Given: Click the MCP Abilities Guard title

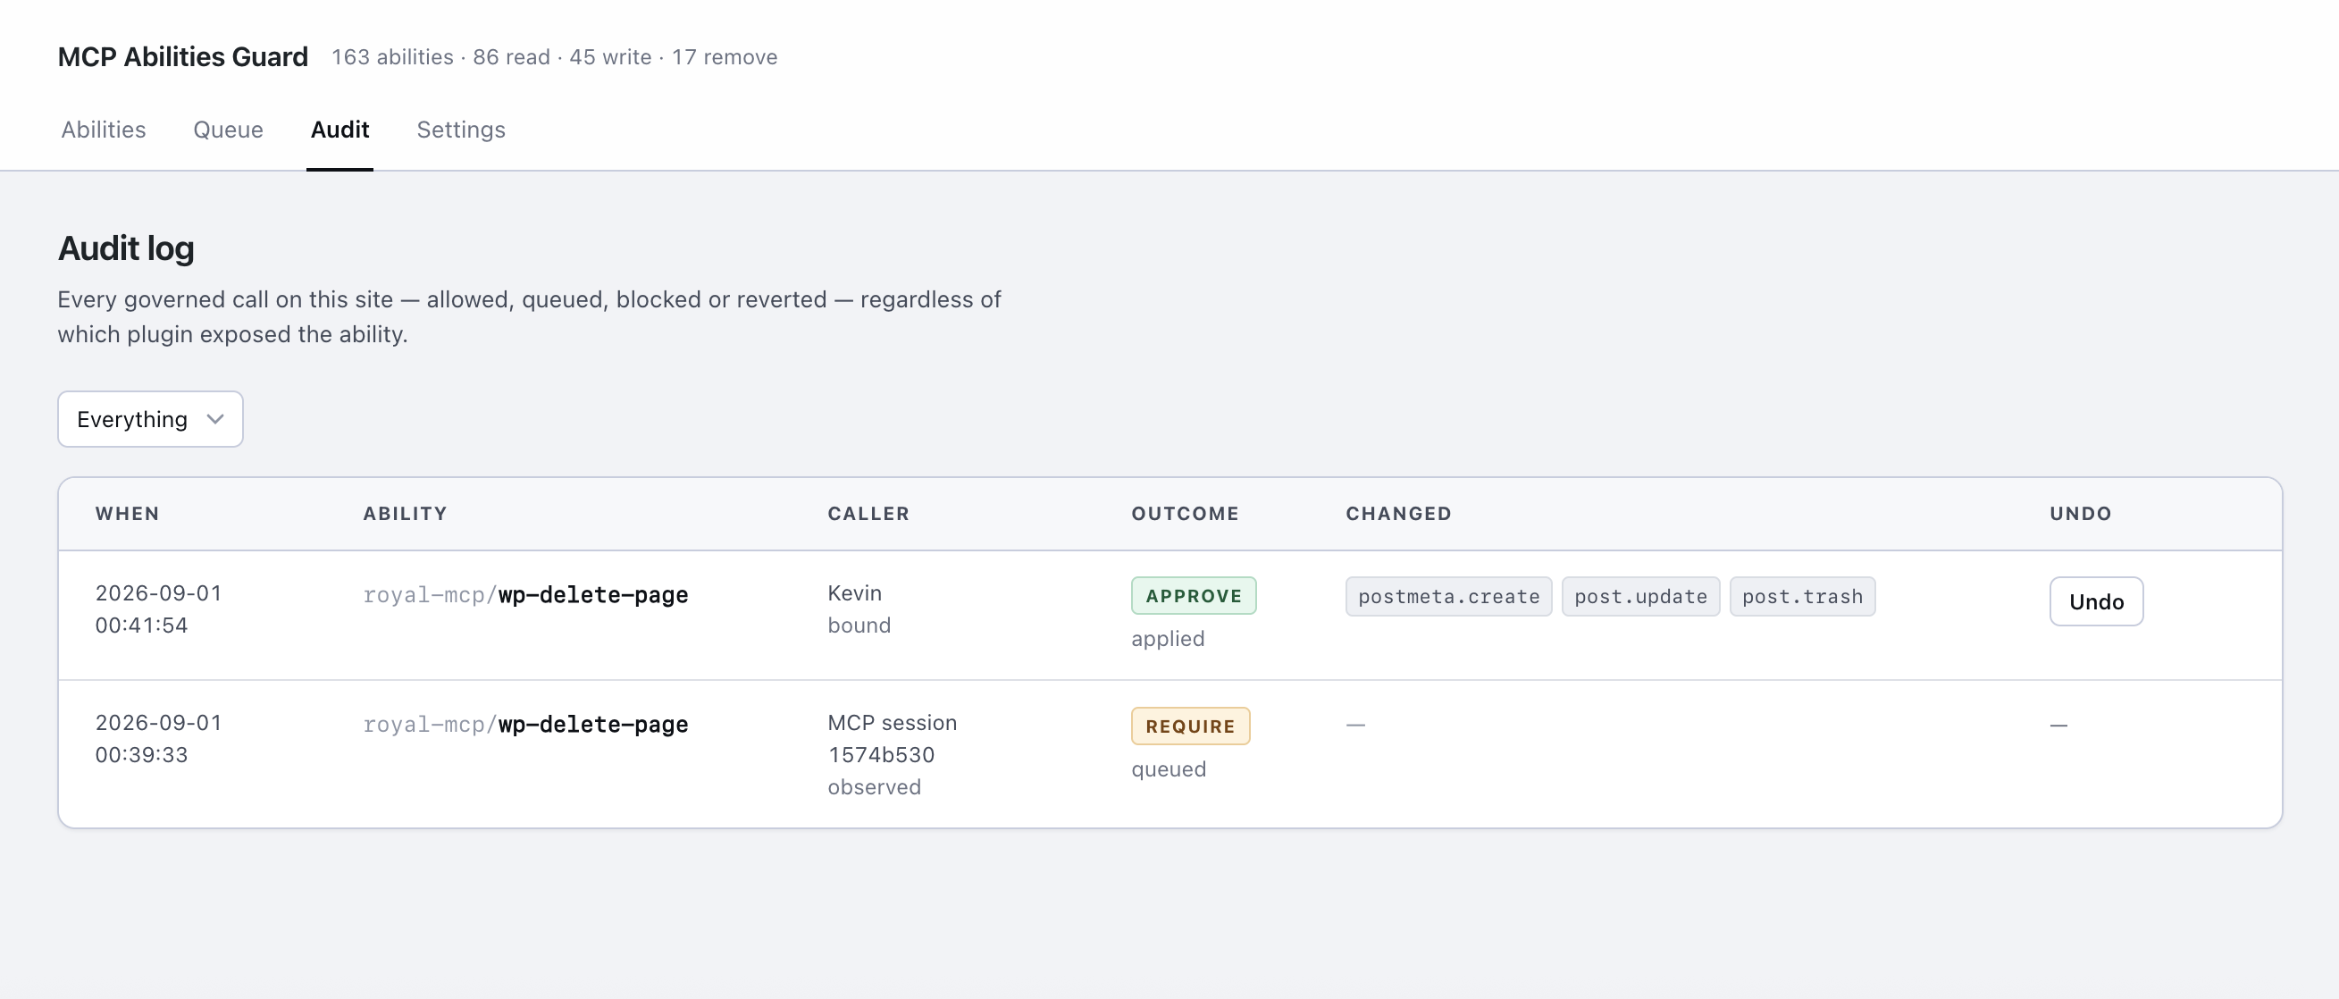Looking at the screenshot, I should coord(182,56).
